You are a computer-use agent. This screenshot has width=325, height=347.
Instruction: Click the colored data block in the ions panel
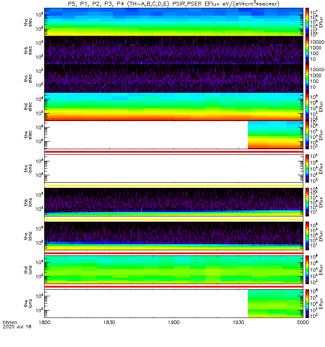coord(275,304)
